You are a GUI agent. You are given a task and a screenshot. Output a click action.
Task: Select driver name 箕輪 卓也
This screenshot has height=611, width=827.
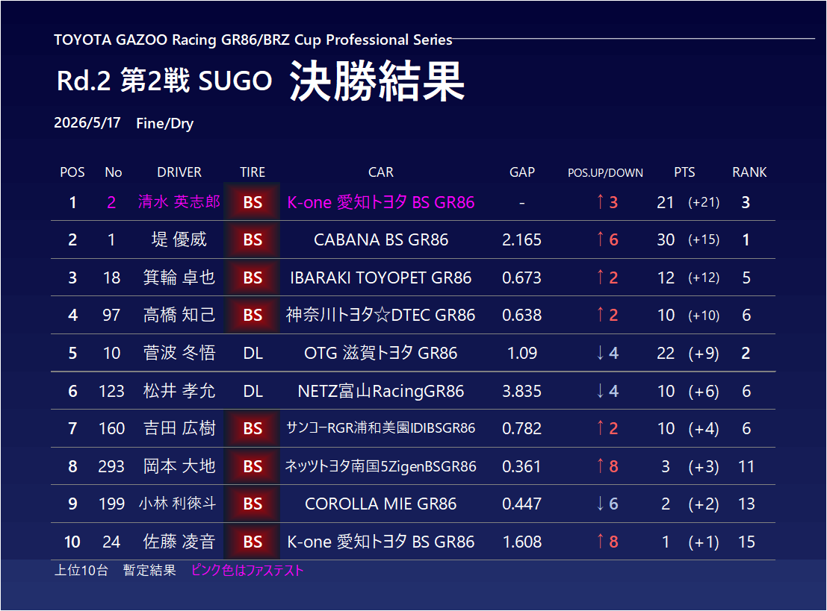179,278
